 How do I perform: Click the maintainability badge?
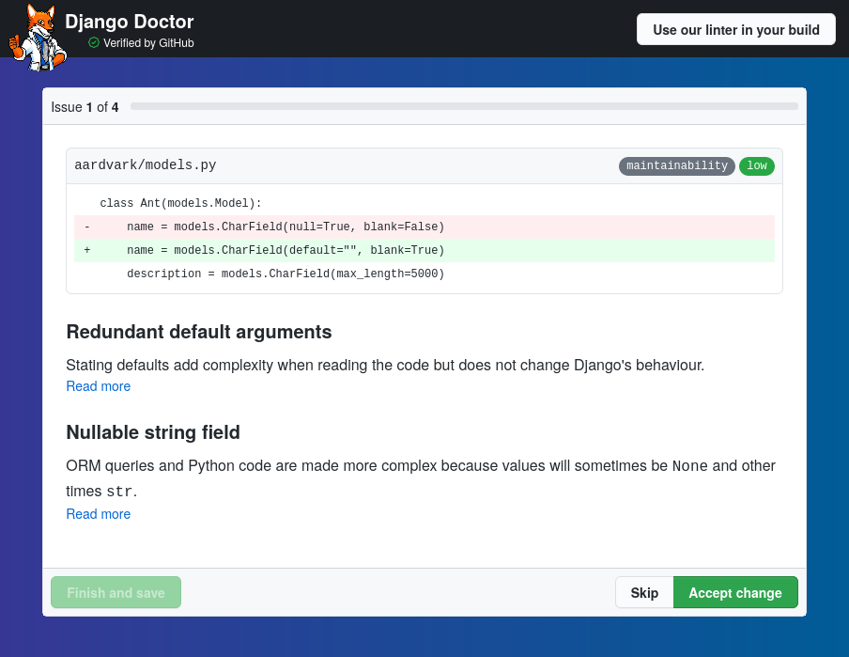click(x=677, y=165)
